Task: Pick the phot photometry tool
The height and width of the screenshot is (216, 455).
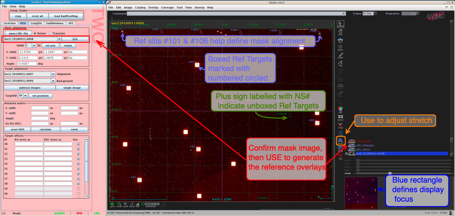Action: click(341, 48)
